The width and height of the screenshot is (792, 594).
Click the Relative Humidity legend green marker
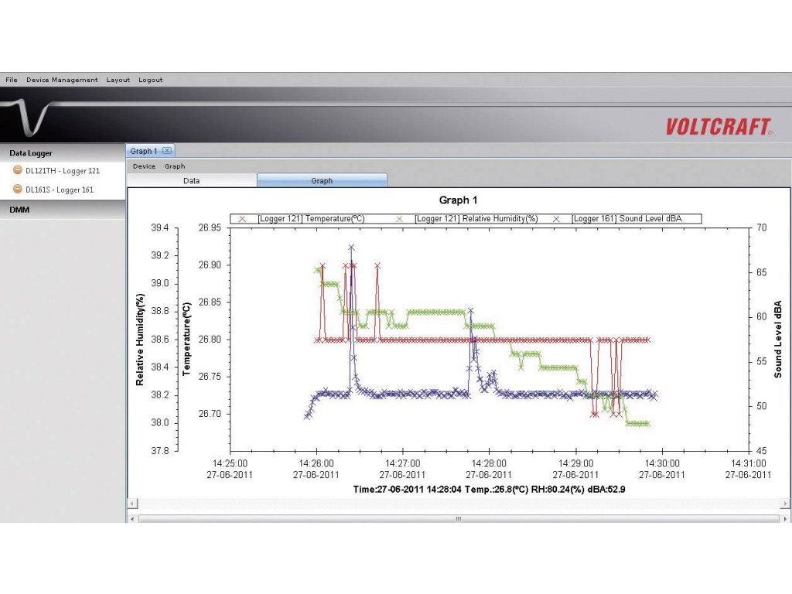pyautogui.click(x=400, y=219)
